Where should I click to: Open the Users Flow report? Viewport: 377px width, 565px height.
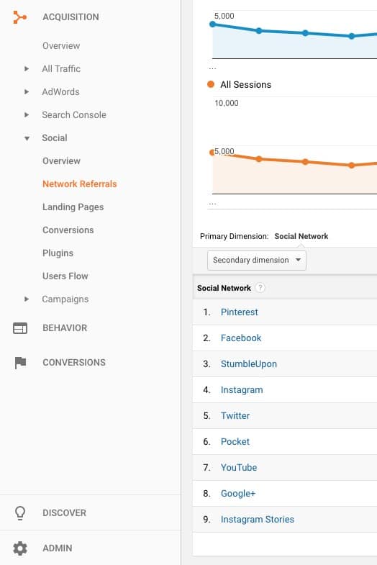click(x=65, y=276)
